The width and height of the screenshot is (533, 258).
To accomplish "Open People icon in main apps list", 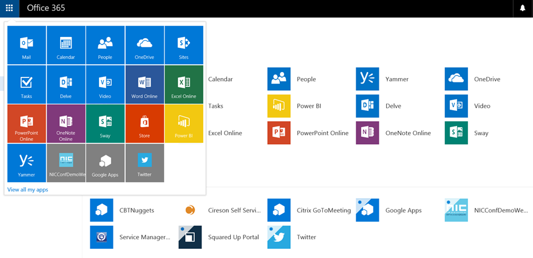I will pyautogui.click(x=279, y=79).
